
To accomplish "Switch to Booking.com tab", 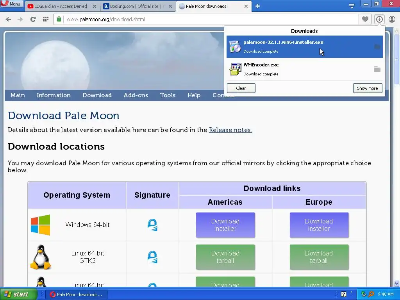I will 134,6.
